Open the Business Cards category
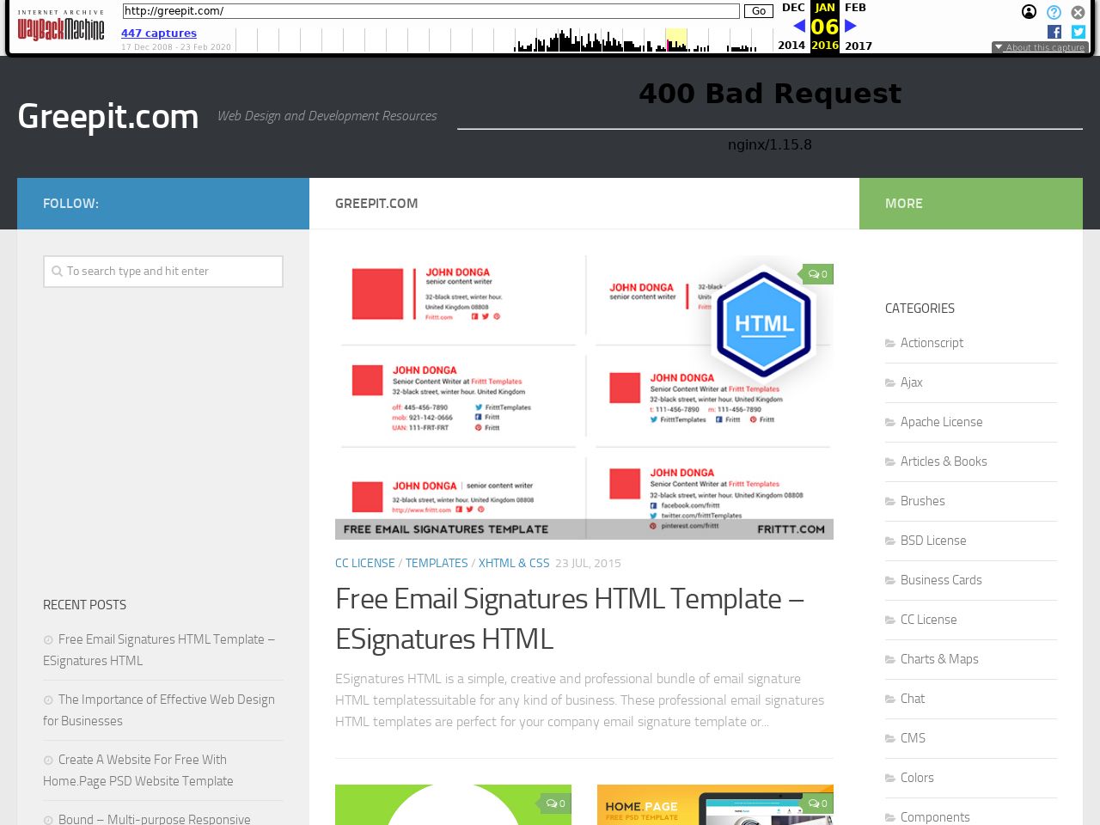1100x825 pixels. [x=941, y=580]
